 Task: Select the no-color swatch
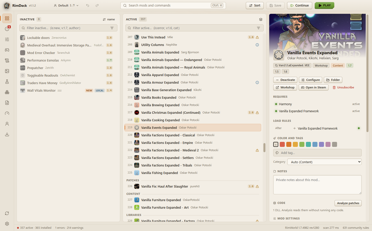click(276, 144)
